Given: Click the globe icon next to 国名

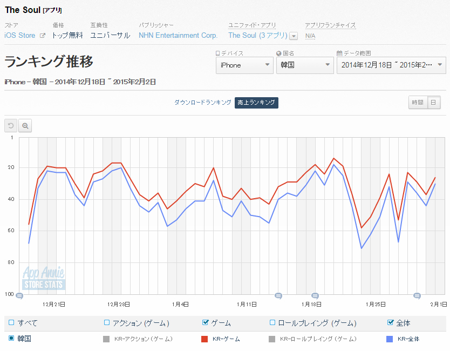Looking at the screenshot, I should point(278,53).
